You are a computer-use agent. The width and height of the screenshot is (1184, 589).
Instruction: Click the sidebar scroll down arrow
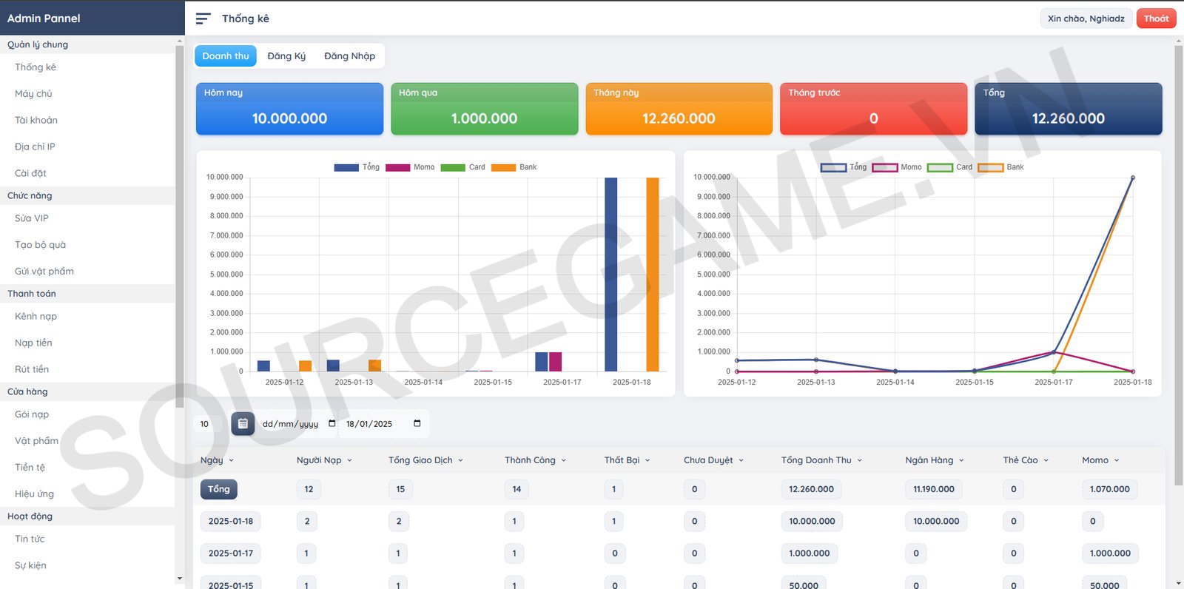click(180, 579)
